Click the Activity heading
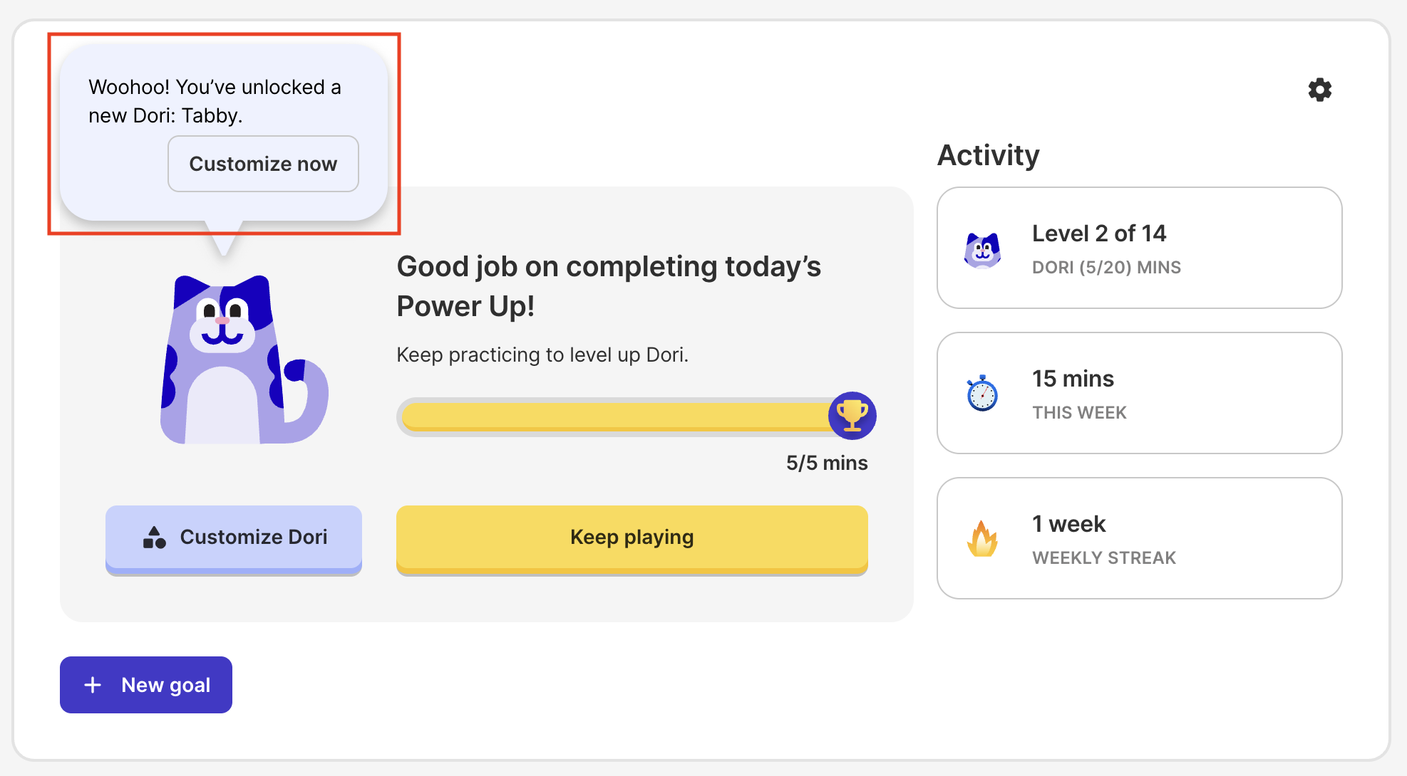 [x=988, y=155]
